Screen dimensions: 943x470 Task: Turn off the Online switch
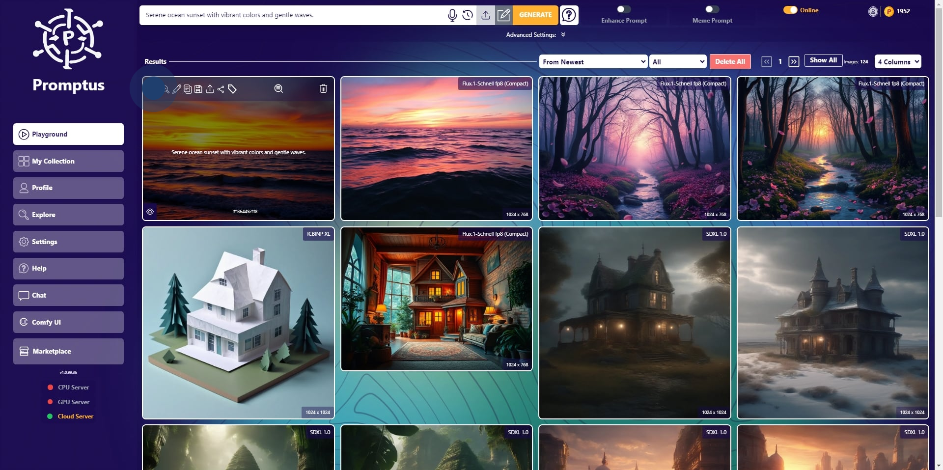pos(790,10)
